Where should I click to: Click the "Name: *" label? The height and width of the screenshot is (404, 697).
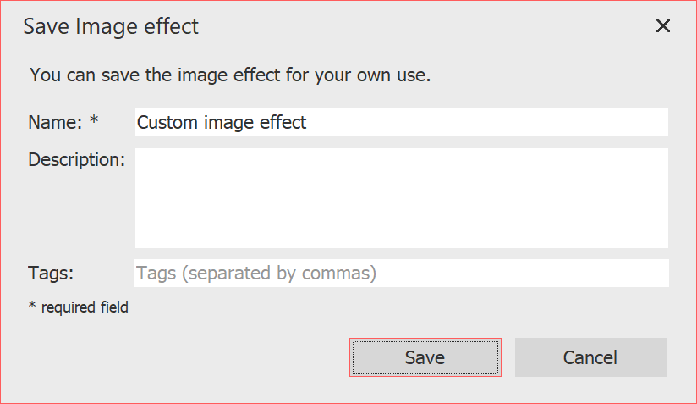pyautogui.click(x=63, y=122)
